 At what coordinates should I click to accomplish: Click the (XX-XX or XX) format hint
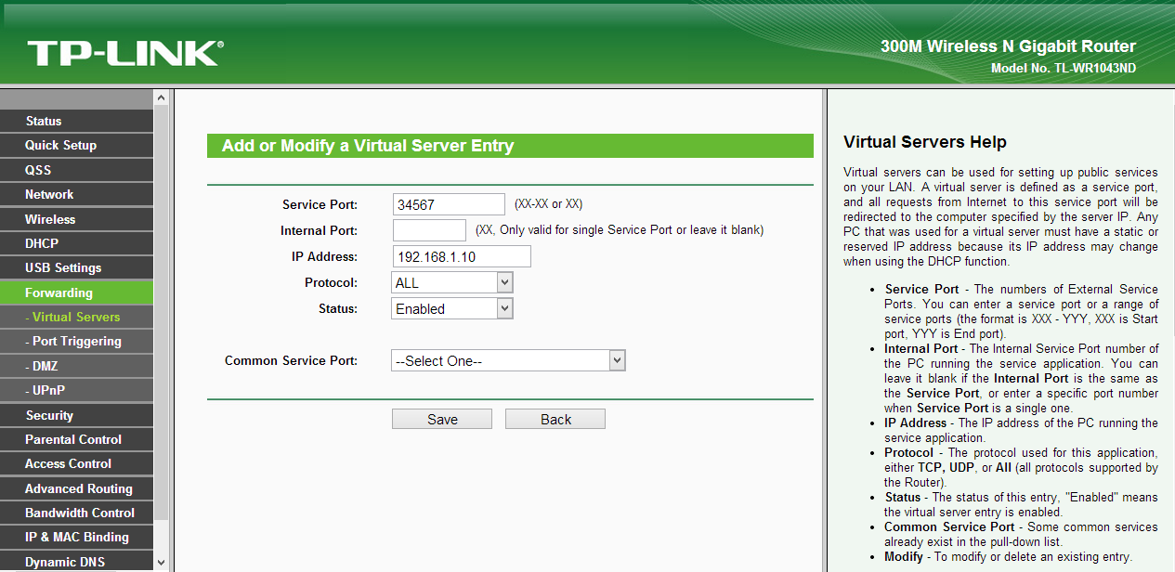(x=548, y=204)
